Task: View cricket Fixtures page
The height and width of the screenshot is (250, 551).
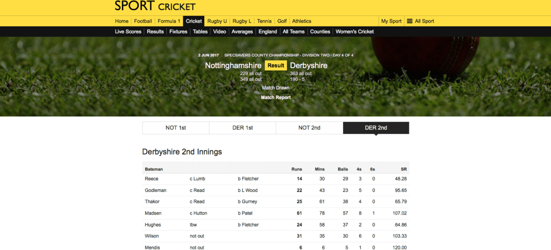Action: pos(178,31)
